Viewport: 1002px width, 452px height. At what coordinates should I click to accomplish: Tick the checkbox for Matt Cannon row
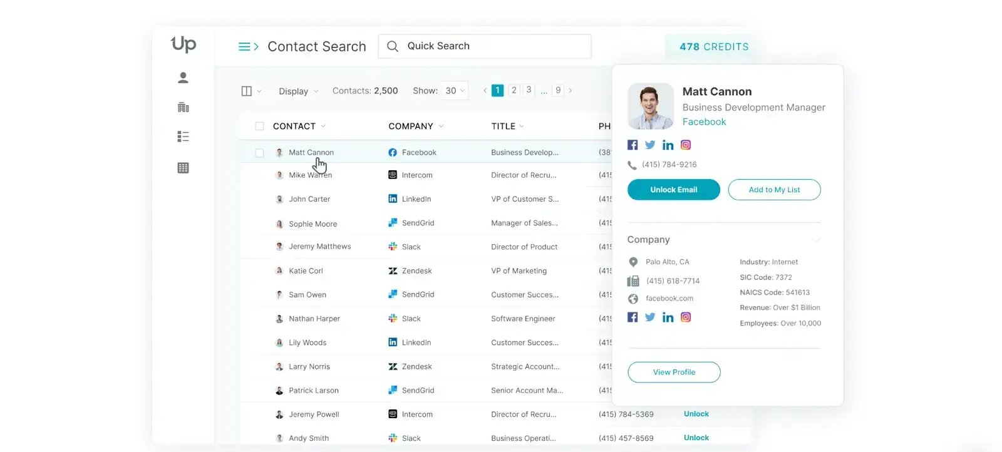point(259,153)
